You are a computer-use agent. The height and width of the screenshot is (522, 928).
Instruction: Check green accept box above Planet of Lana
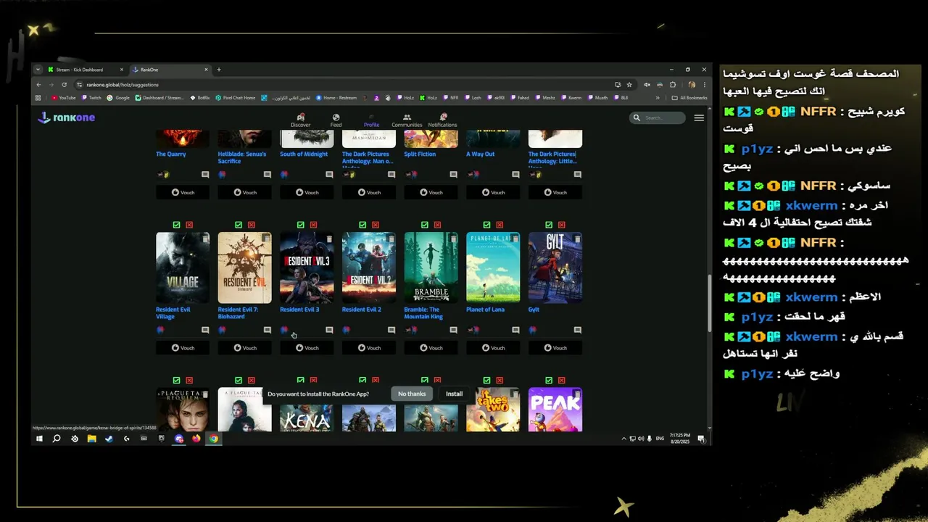[x=486, y=225]
